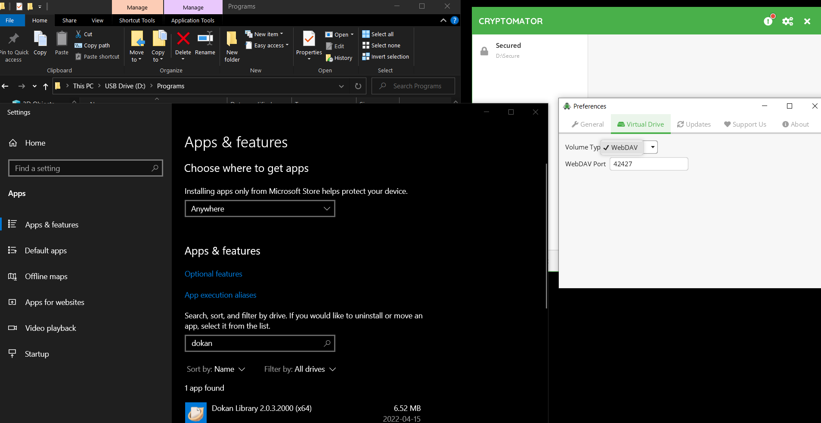Click Explorer's Up one level arrow
The height and width of the screenshot is (423, 821).
[46, 86]
